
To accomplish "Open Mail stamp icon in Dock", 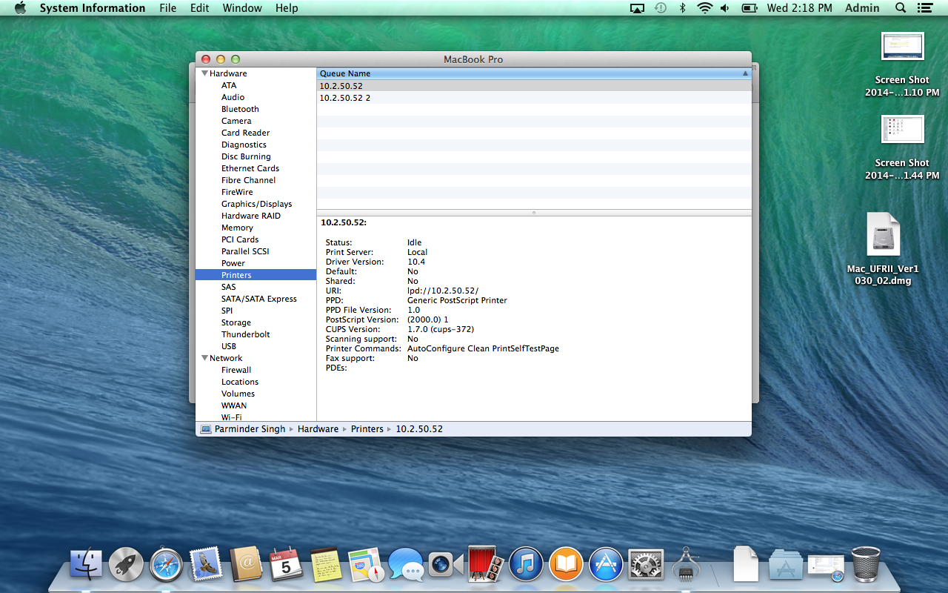I will (x=207, y=565).
